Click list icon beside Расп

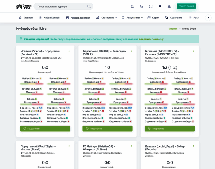(x=190, y=17)
